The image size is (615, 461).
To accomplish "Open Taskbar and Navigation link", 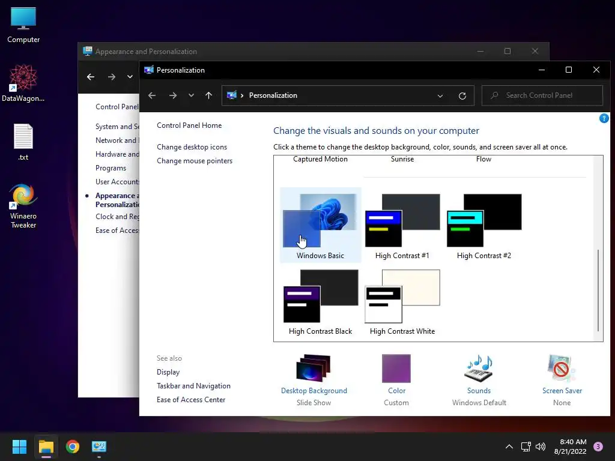I will (193, 386).
